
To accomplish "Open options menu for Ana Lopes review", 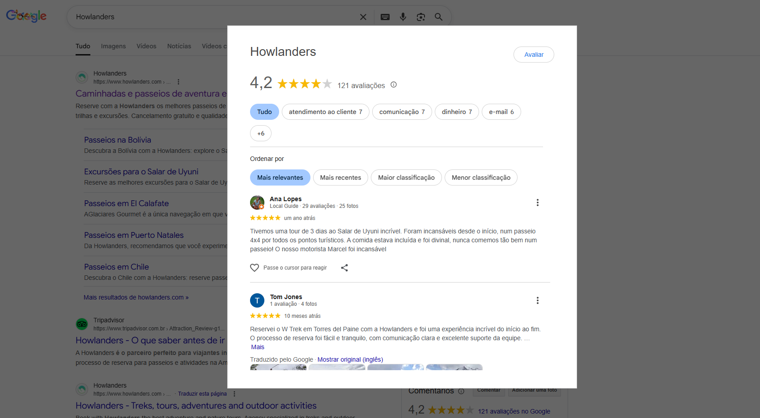I will click(537, 203).
